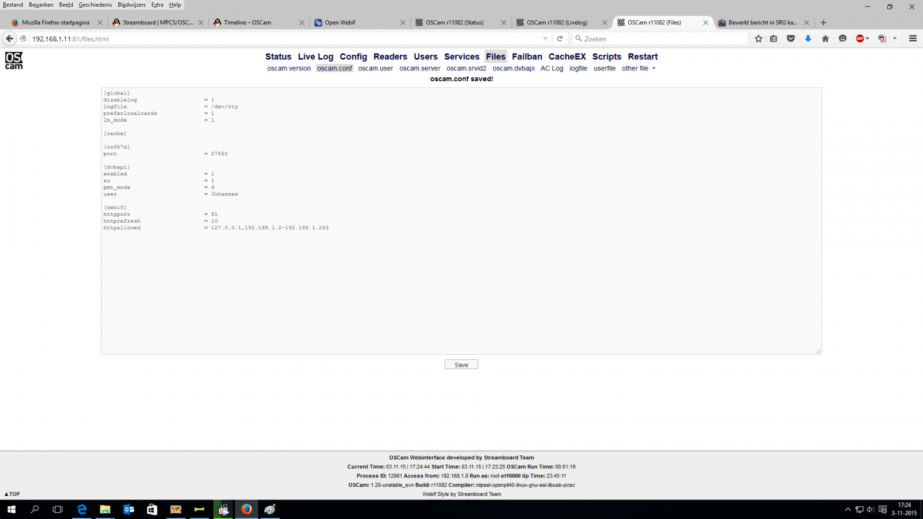Switch to the OSCam r11082 (Status) tab
Viewport: 923px width, 519px height.
point(461,22)
